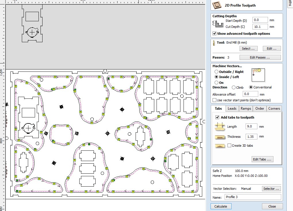The width and height of the screenshot is (293, 211).
Task: Click the tab Thickness value field
Action: [251, 137]
